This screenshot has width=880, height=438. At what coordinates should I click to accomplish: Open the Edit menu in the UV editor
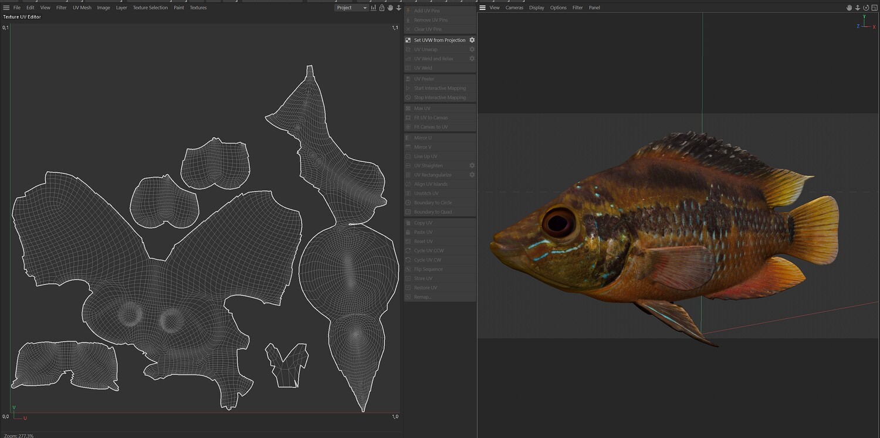pyautogui.click(x=31, y=8)
